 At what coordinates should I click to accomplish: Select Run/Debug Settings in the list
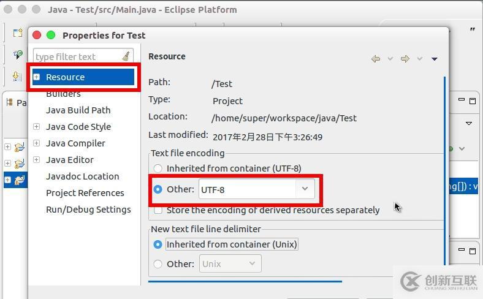(x=88, y=210)
